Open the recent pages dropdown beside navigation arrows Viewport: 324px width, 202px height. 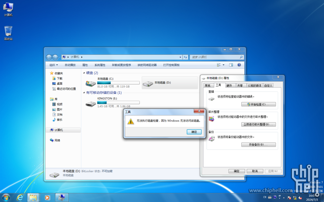point(60,57)
